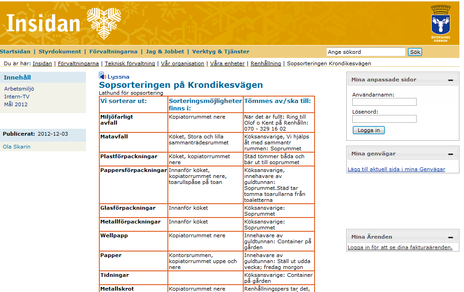Click the Sorteringsmöjligheter finns i column header

[206, 104]
